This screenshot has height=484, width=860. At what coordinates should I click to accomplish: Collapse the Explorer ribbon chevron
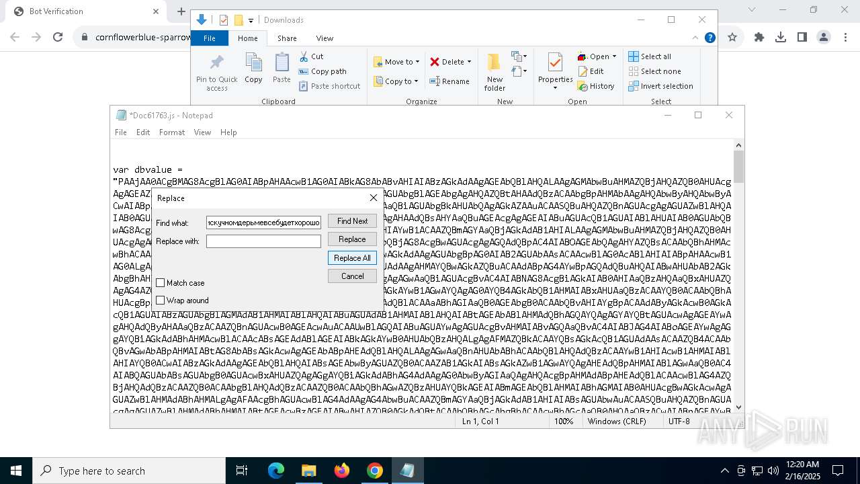(695, 38)
